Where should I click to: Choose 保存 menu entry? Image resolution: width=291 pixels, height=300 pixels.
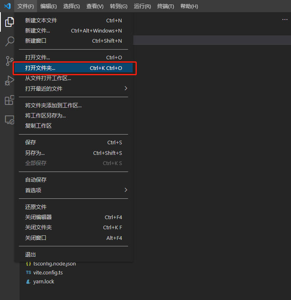point(74,142)
